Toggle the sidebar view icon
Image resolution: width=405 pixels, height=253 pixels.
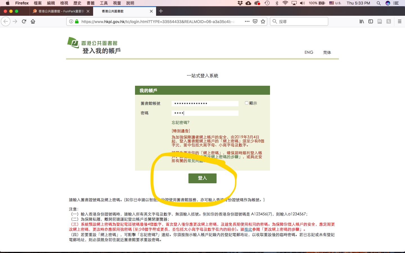(x=371, y=21)
